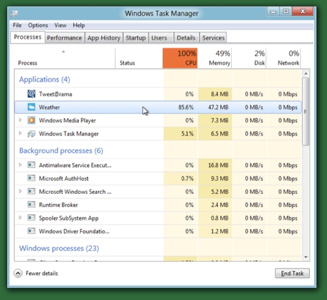The width and height of the screenshot is (327, 300).
Task: Click the 7.3 MB memory value
Action: 219,121
